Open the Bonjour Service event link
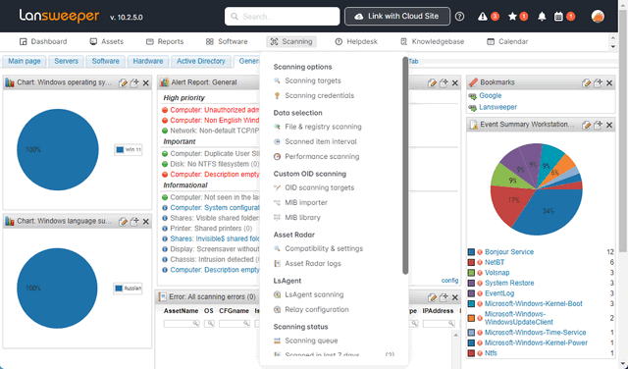Viewport: 628px width, 369px height. (x=509, y=252)
